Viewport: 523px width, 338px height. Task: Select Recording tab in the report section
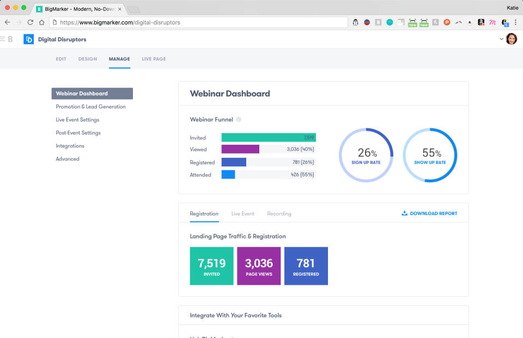click(279, 213)
